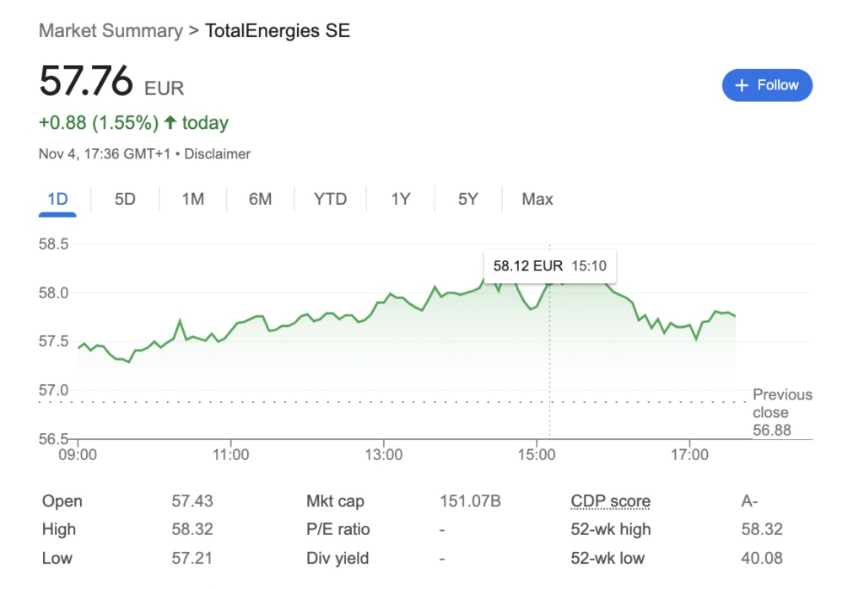
Task: Click the 11:00 x-axis label
Action: coord(230,455)
